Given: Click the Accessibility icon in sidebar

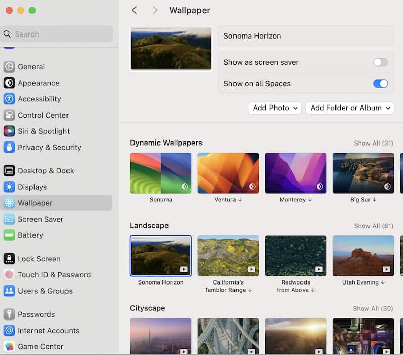Looking at the screenshot, I should tap(9, 99).
